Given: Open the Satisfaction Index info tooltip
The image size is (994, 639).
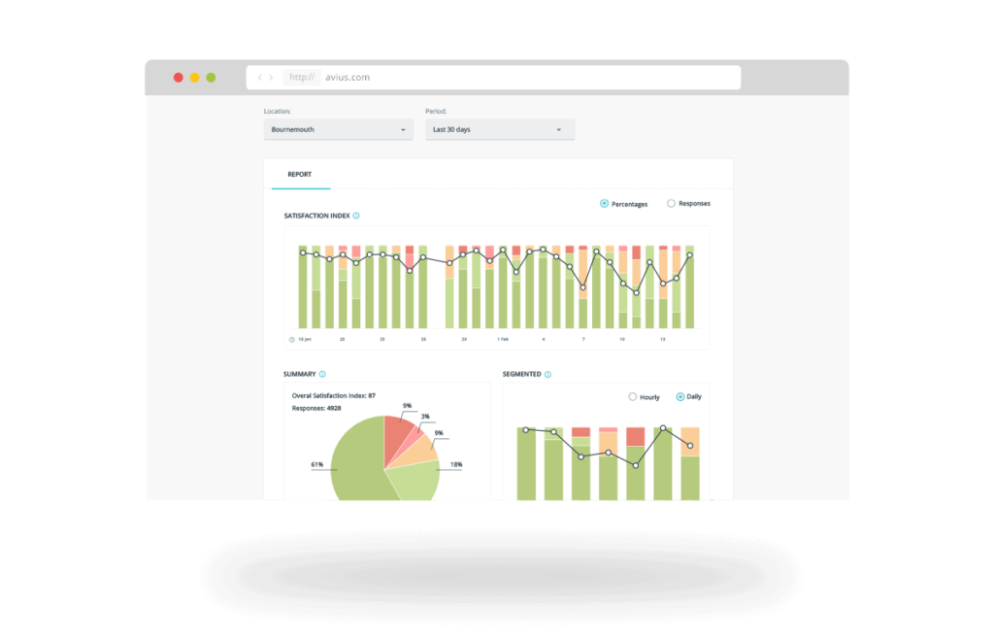Looking at the screenshot, I should click(x=357, y=216).
